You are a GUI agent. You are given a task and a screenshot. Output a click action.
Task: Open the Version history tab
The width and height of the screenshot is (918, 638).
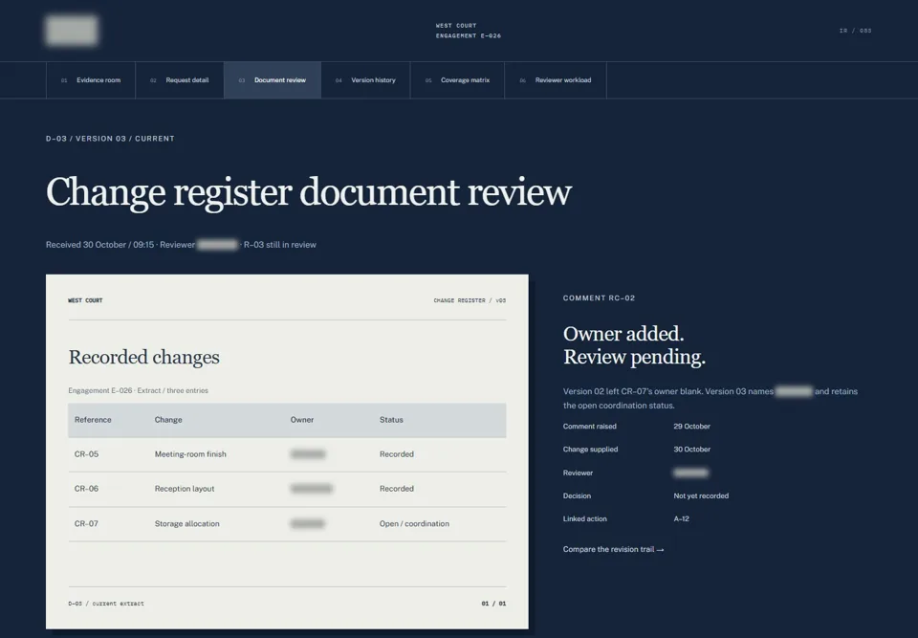[x=366, y=80]
